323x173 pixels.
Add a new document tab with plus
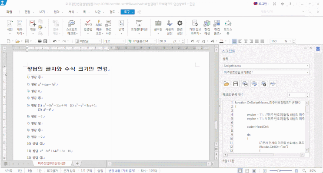click(77, 163)
